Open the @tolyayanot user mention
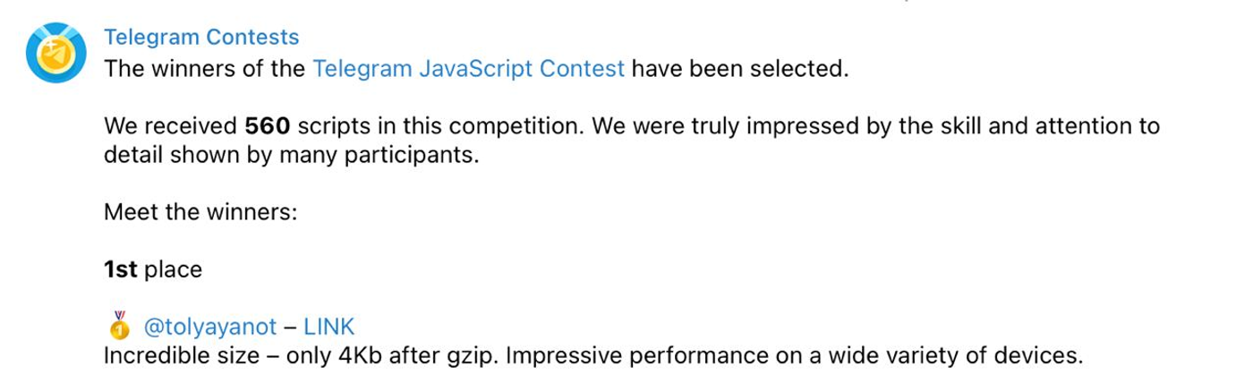Viewport: 1253px width, 392px height. coord(210,327)
